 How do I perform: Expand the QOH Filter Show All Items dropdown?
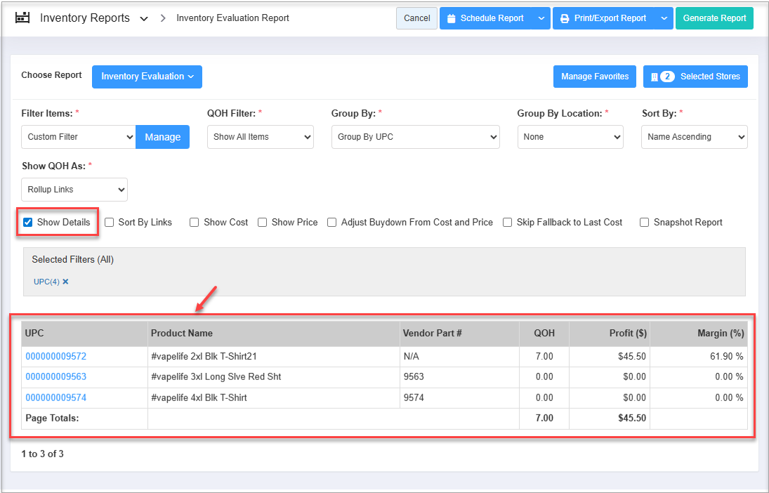coord(260,137)
